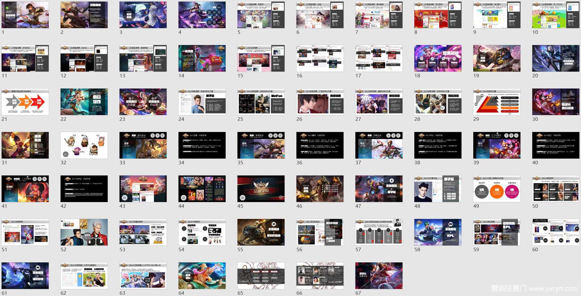Select slide 32 thumbnail with cartoon characters
The width and height of the screenshot is (581, 296).
click(84, 145)
